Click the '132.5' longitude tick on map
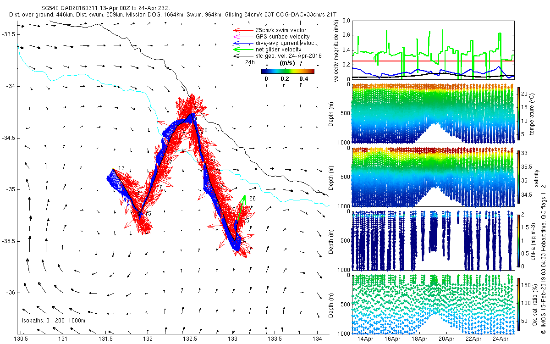This screenshot has width=550, height=344. click(x=191, y=339)
